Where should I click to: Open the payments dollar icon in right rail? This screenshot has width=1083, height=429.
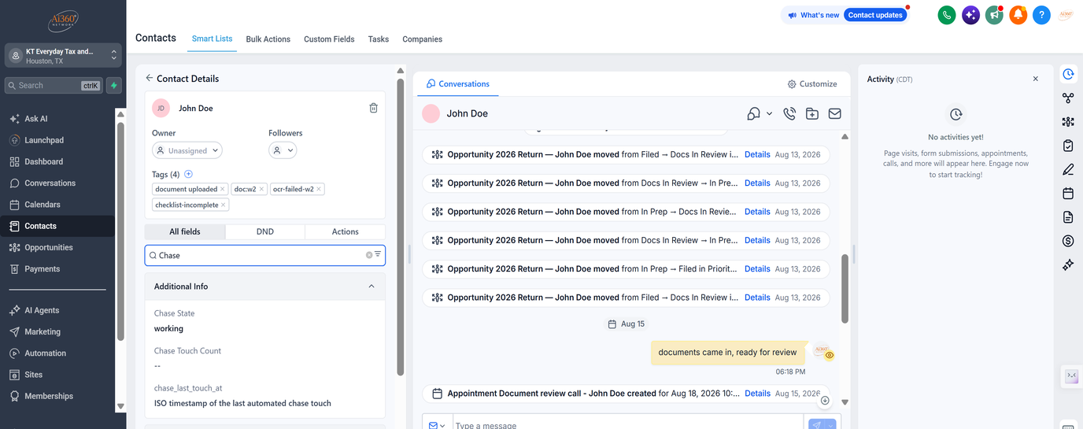pos(1068,241)
